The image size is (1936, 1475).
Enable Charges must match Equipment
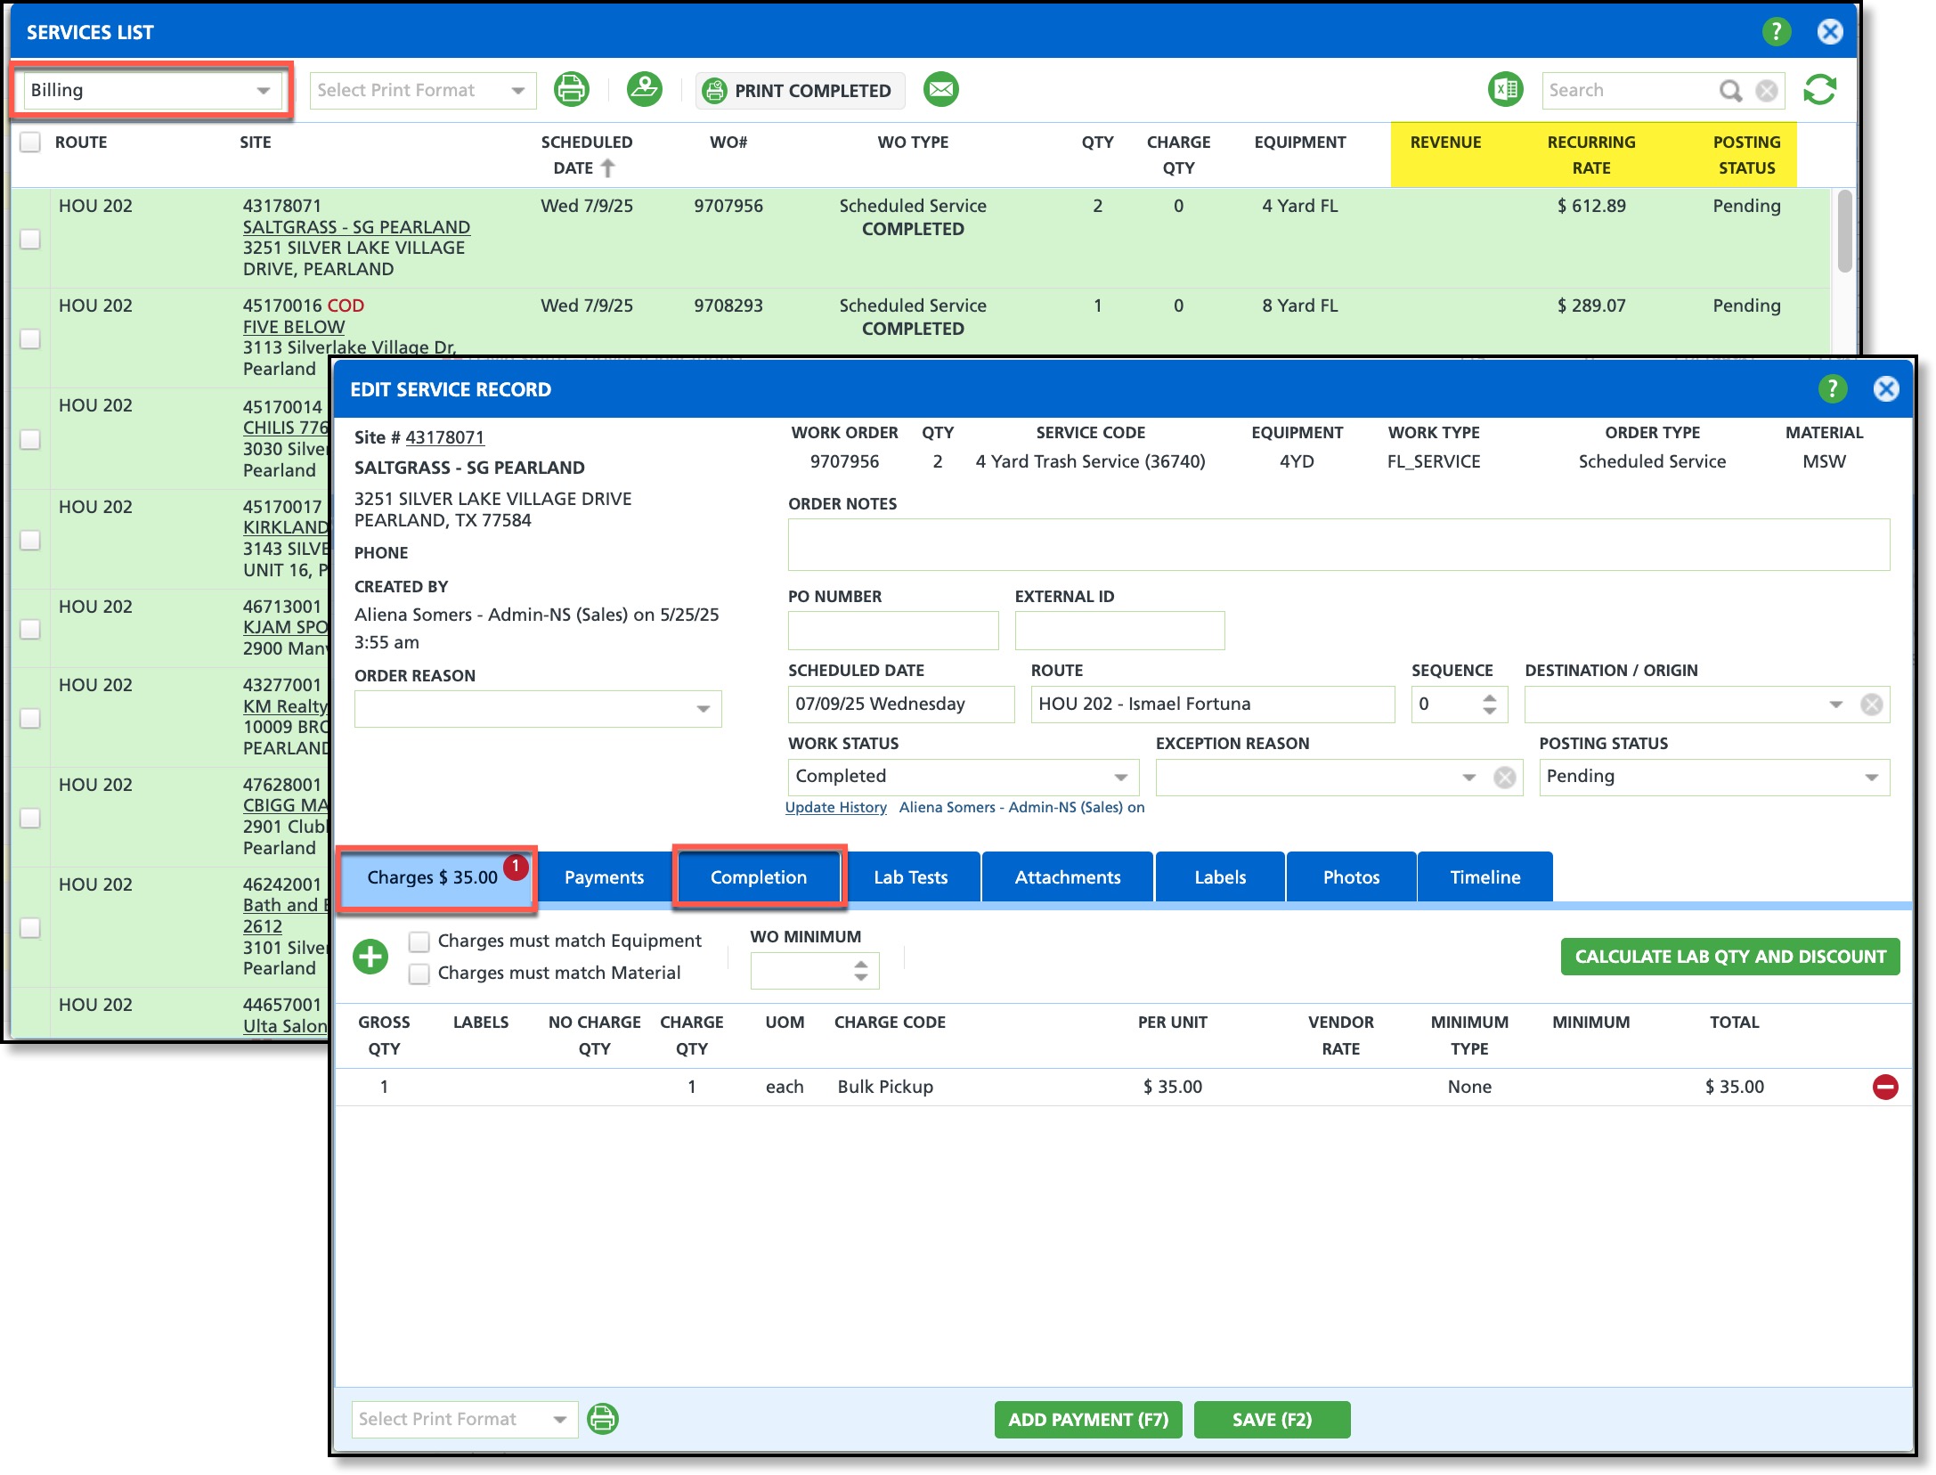tap(419, 941)
